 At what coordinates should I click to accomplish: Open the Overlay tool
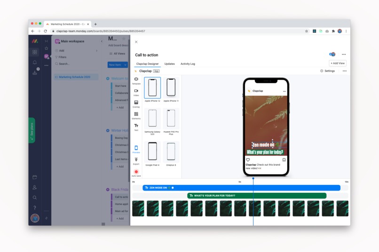(136, 104)
